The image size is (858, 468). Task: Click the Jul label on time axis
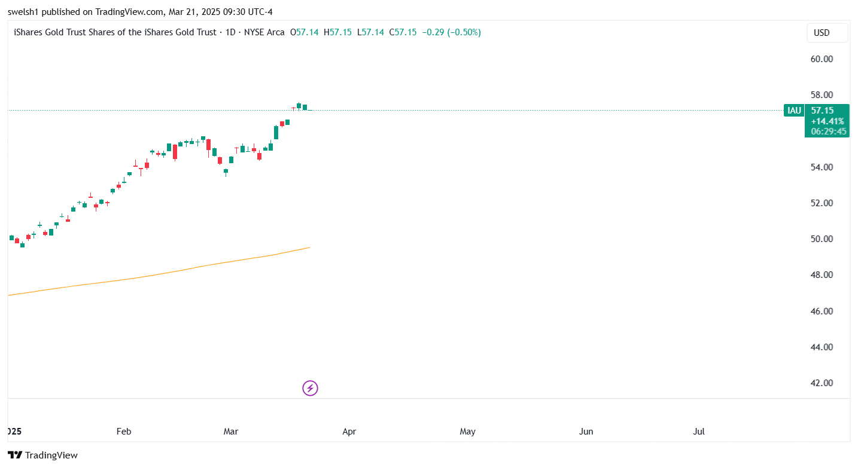pos(699,432)
